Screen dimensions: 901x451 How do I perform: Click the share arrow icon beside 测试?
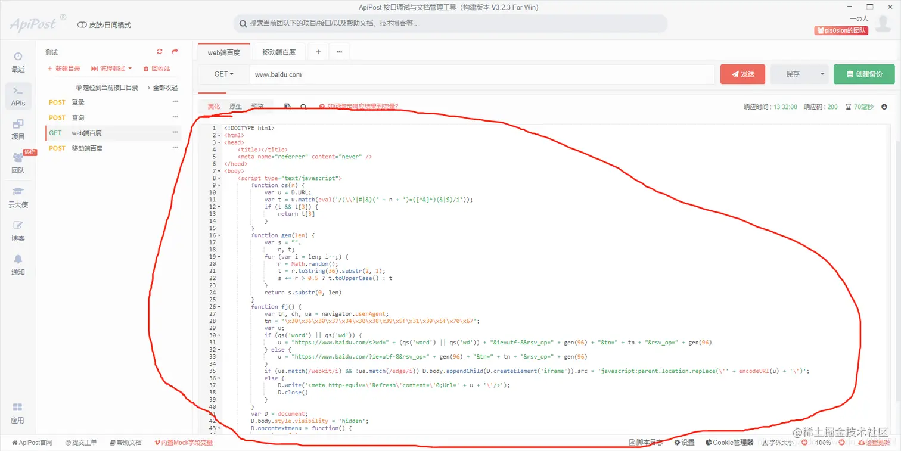[x=175, y=52]
